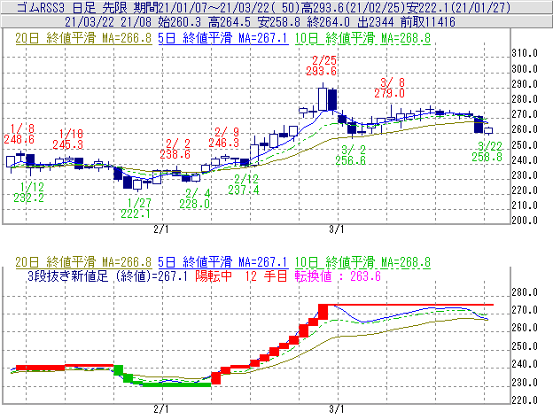Click the 310.0 price axis label
Viewport: 553px width, 419px height.
tap(525, 53)
